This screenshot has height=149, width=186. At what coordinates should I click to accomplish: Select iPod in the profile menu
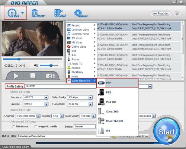81,55
